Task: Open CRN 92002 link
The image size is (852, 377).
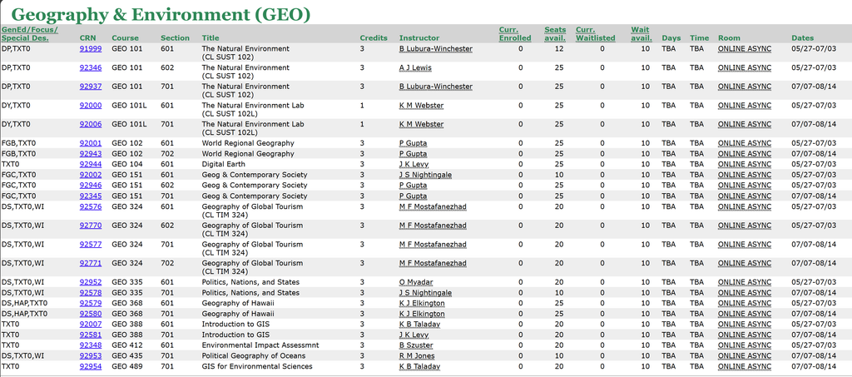Action: (x=90, y=175)
